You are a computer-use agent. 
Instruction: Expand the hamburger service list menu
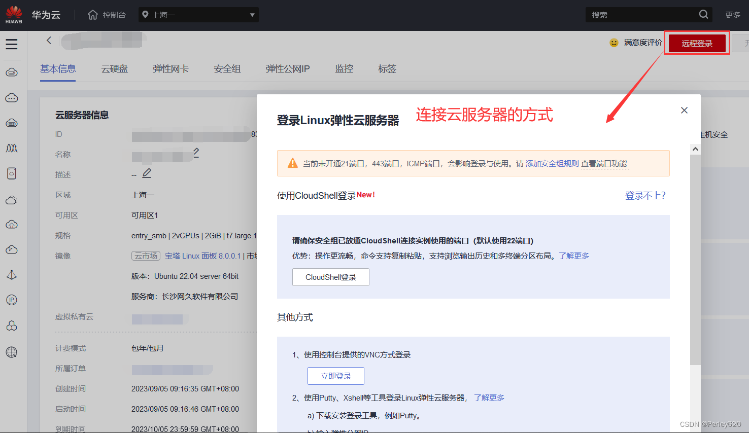12,44
